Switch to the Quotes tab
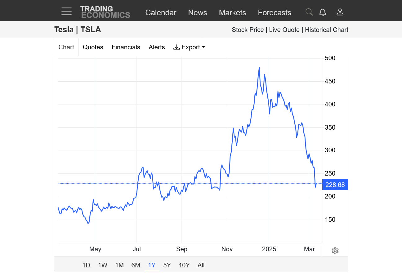 (x=93, y=47)
